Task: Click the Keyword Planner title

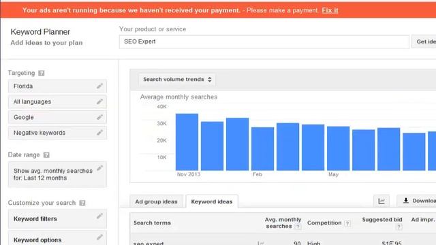Action: coord(40,32)
